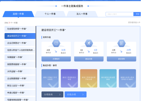Click the 更多服务接入中 text

[134, 22]
